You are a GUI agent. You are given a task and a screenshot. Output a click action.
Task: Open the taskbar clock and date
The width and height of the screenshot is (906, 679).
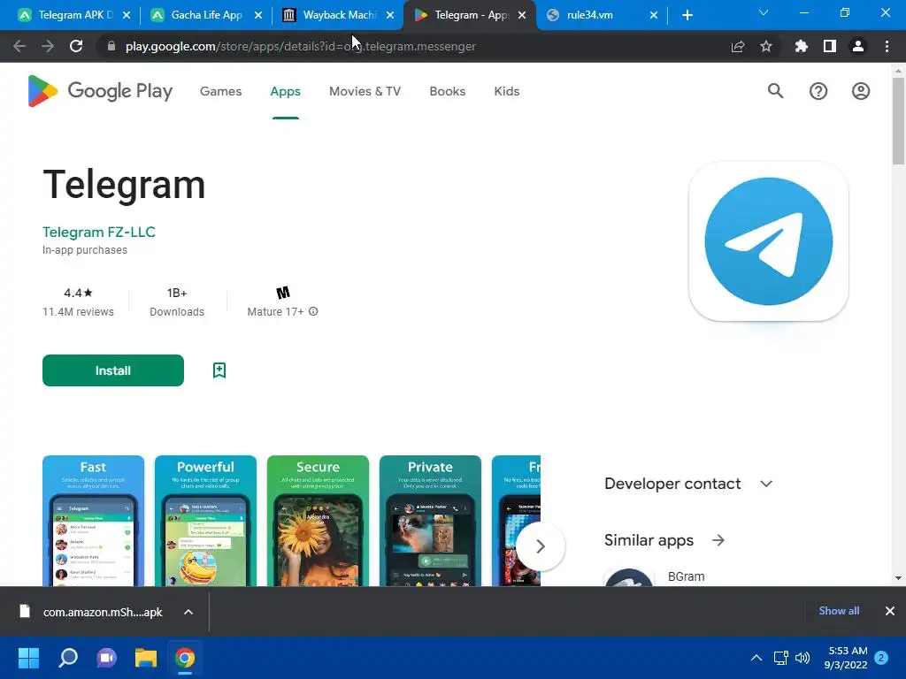point(846,658)
